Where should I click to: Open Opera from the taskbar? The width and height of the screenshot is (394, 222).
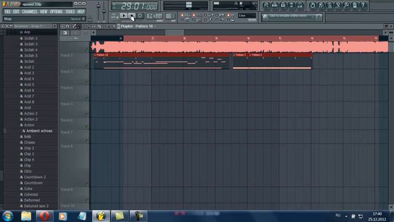44,216
